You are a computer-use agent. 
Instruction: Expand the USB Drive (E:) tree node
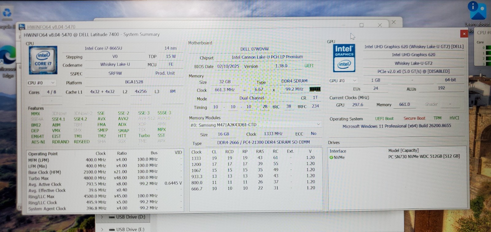[x=102, y=229]
